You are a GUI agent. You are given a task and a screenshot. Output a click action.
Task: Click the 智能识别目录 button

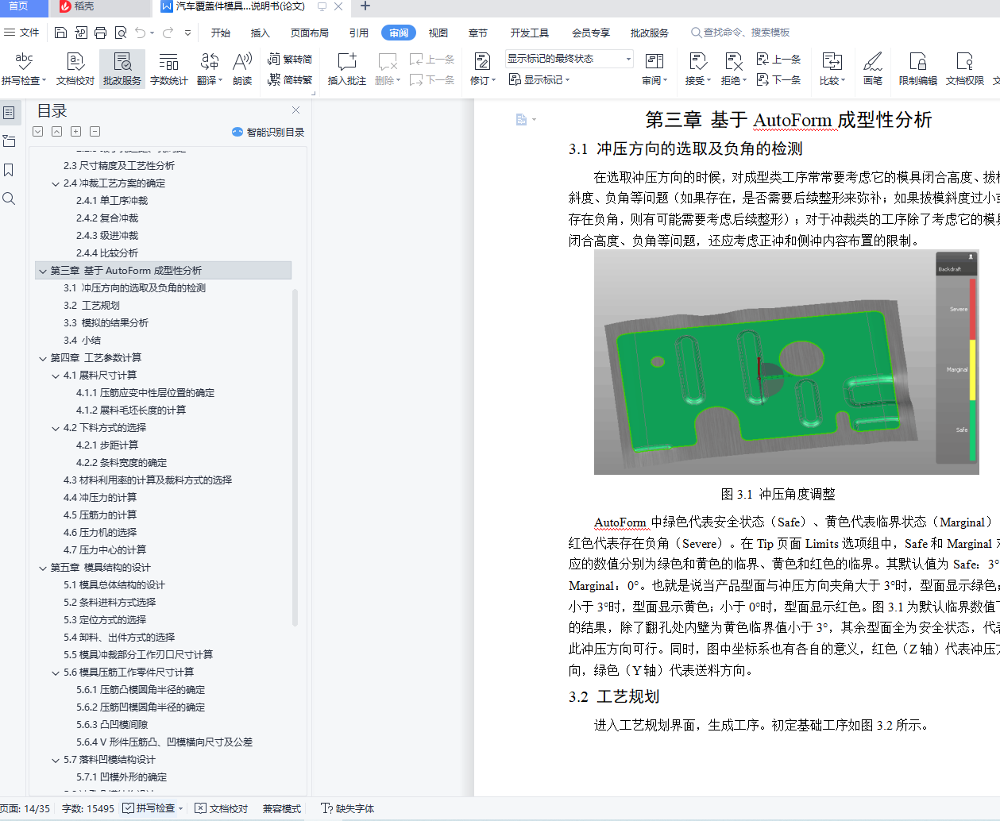pos(268,132)
